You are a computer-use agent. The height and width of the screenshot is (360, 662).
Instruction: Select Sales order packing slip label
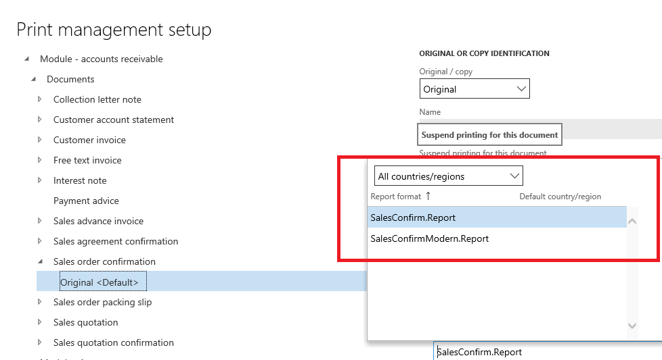(x=103, y=302)
